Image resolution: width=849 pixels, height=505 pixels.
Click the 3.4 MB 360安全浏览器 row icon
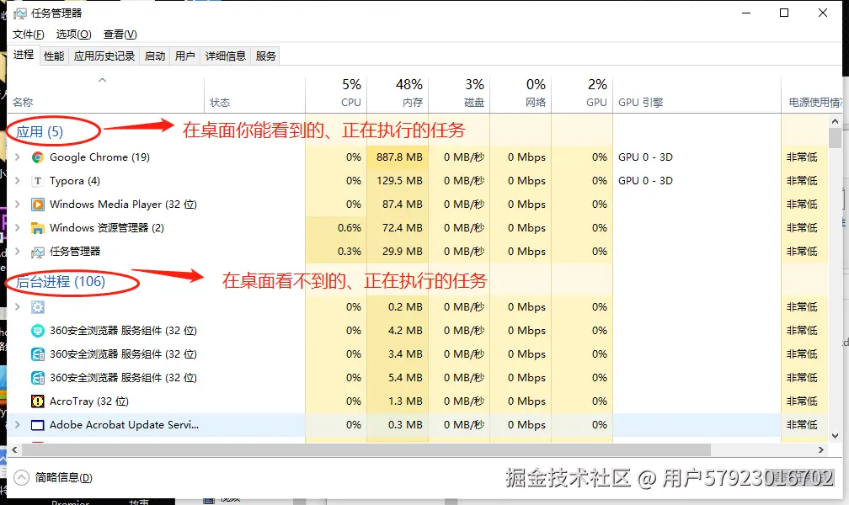click(37, 354)
